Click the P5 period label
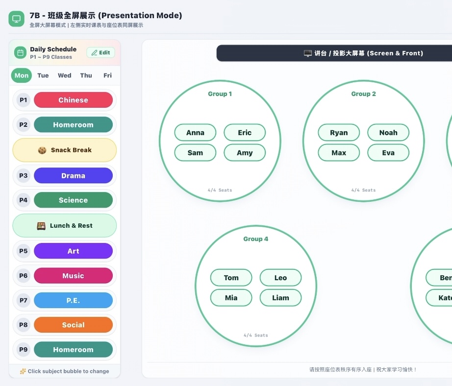Screen dimensions: 452x386 pyautogui.click(x=24, y=251)
